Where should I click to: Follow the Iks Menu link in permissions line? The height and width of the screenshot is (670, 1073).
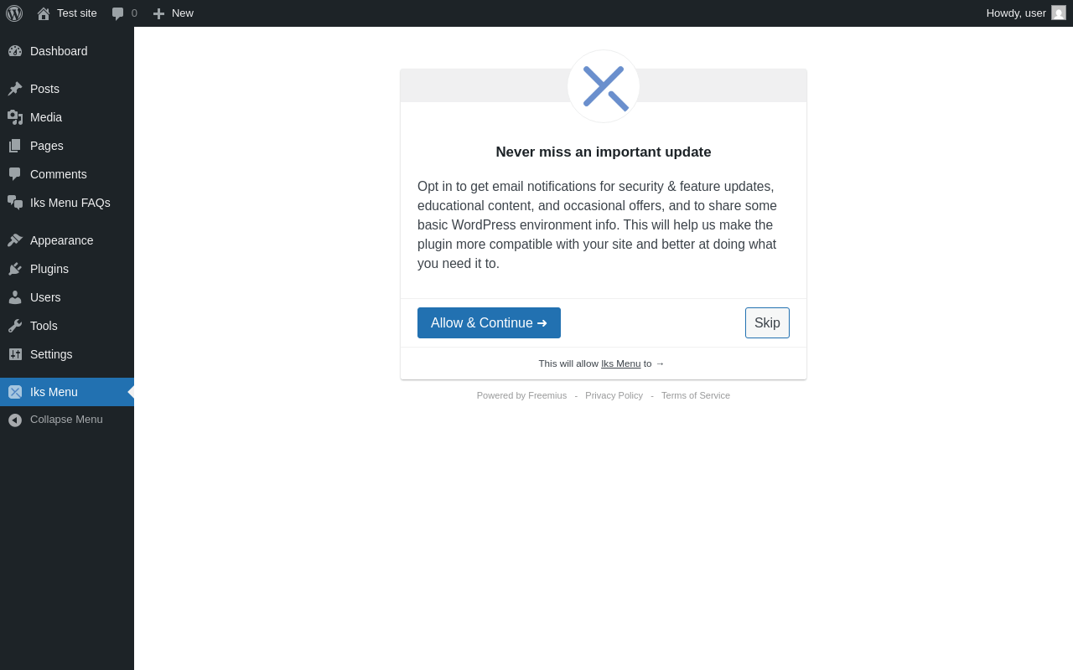(620, 363)
